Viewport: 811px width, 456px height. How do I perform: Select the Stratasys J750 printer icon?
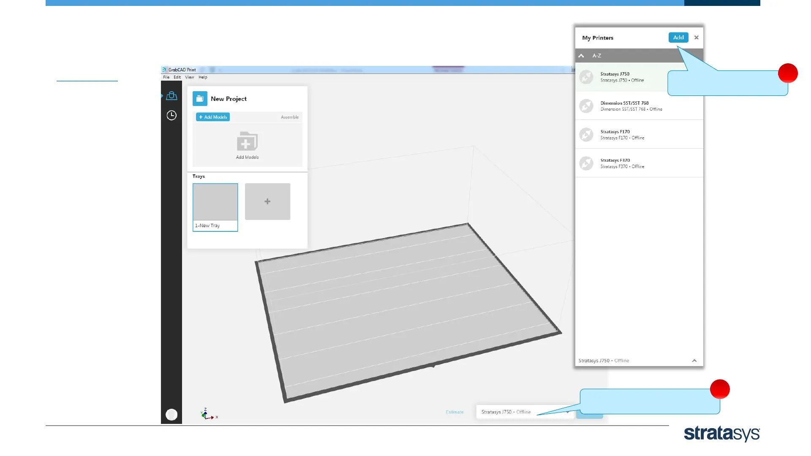pyautogui.click(x=586, y=77)
